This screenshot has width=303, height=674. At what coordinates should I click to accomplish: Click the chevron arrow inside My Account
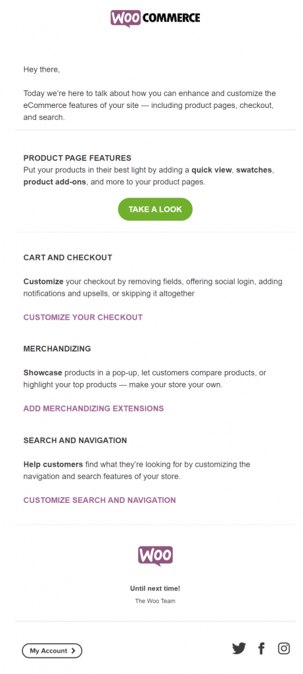point(74,651)
